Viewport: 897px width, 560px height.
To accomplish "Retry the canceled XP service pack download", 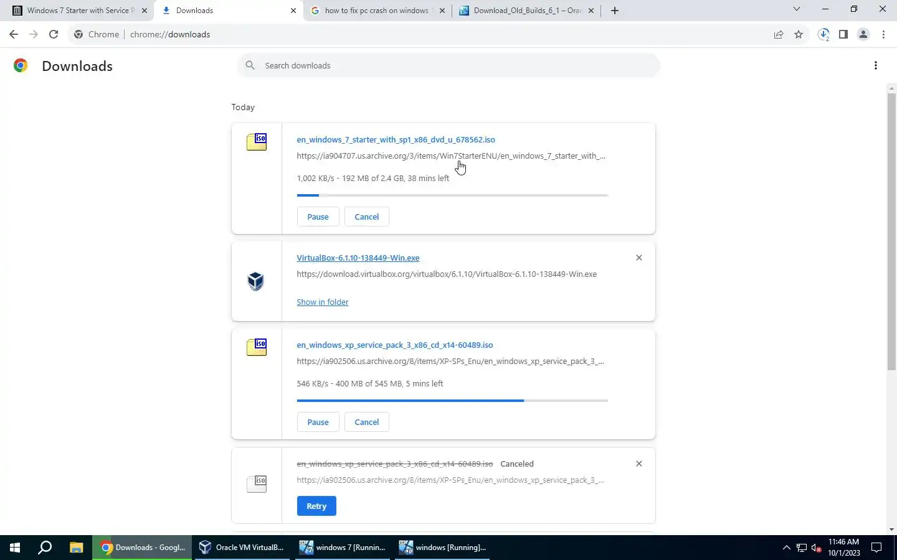I will [x=316, y=506].
